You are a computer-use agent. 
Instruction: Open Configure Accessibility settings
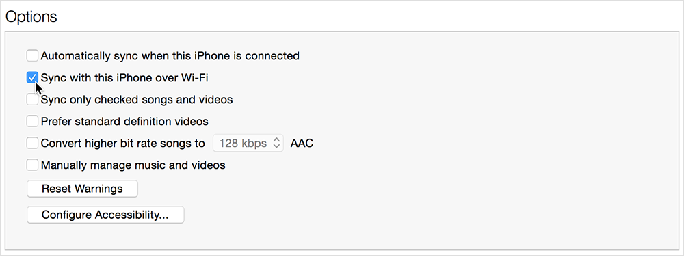click(105, 215)
